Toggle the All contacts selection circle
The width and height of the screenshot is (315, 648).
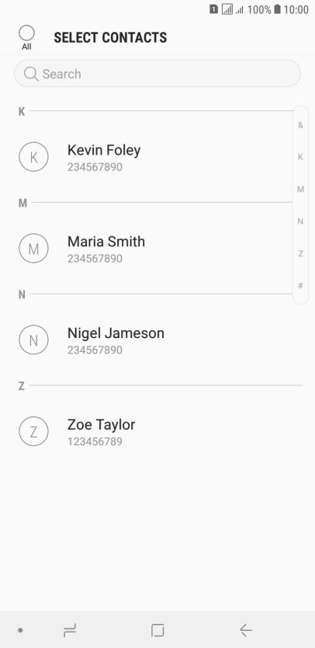pos(26,33)
